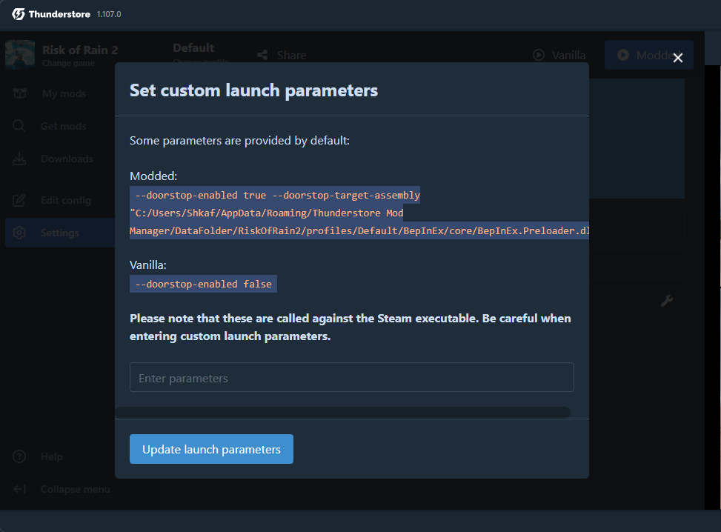Viewport: 721px width, 532px height.
Task: Click the 'Set custom launch parameters' title
Action: tap(254, 90)
